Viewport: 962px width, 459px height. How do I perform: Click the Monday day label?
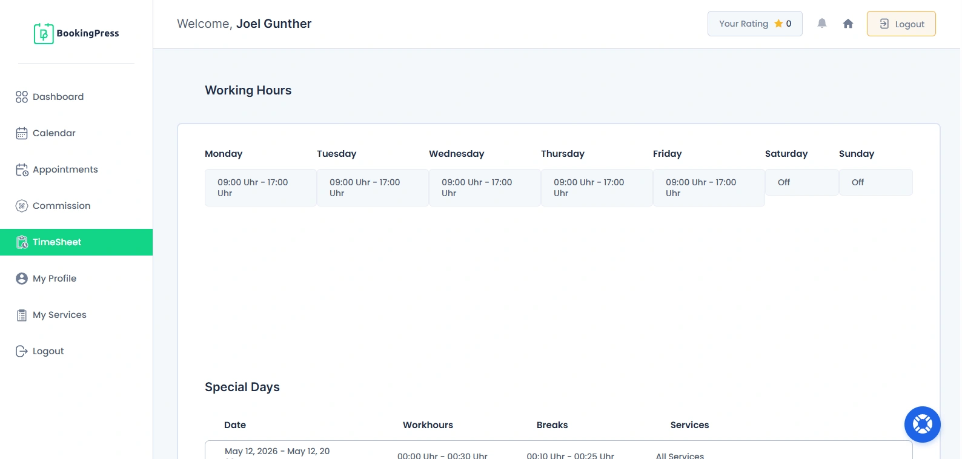point(224,154)
